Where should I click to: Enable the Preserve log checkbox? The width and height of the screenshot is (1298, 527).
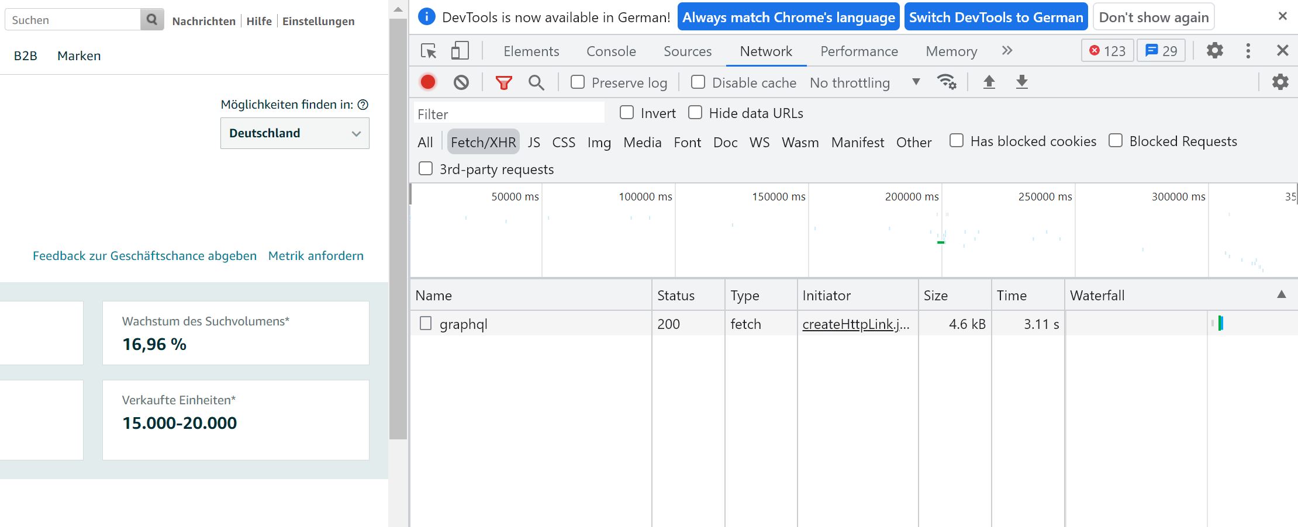tap(578, 82)
